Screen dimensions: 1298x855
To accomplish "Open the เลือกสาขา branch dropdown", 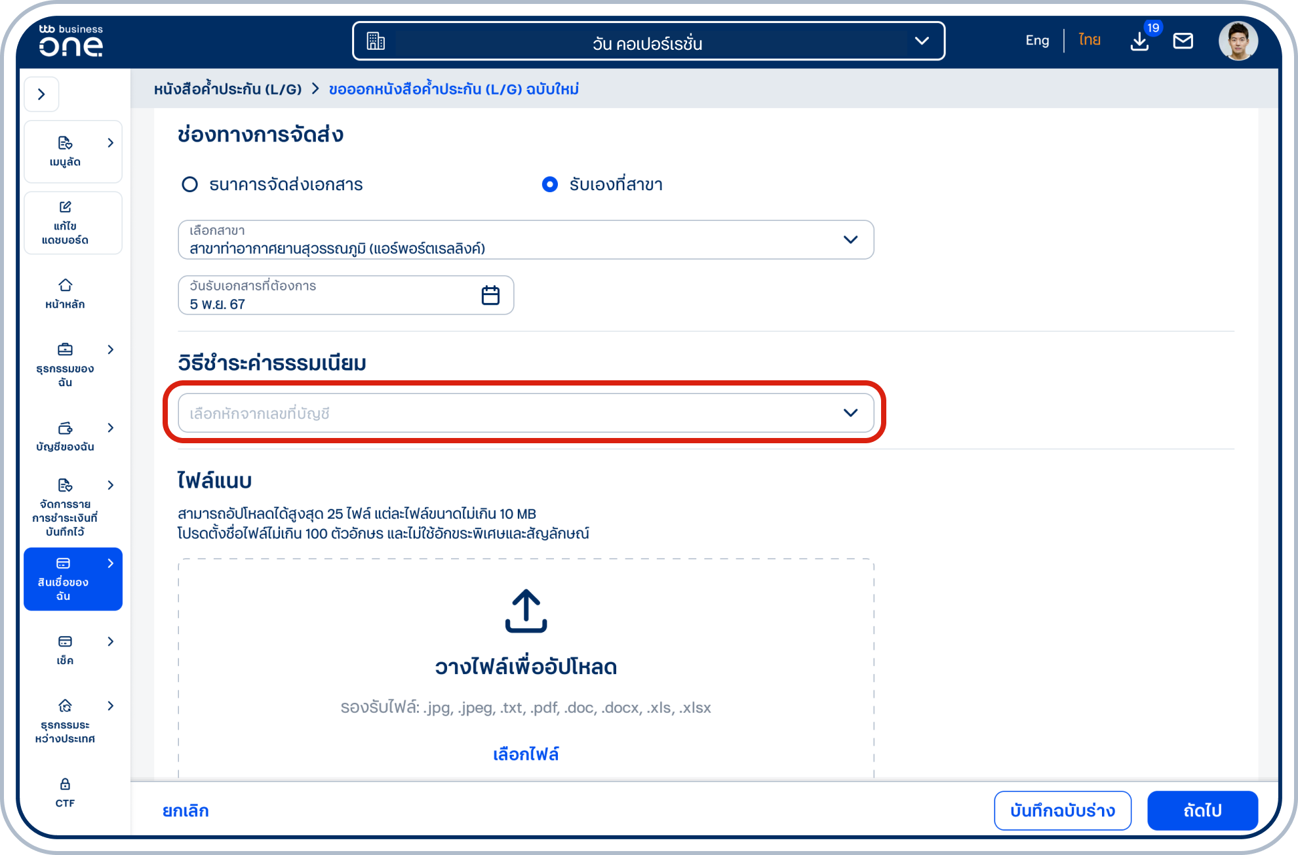I will [525, 240].
